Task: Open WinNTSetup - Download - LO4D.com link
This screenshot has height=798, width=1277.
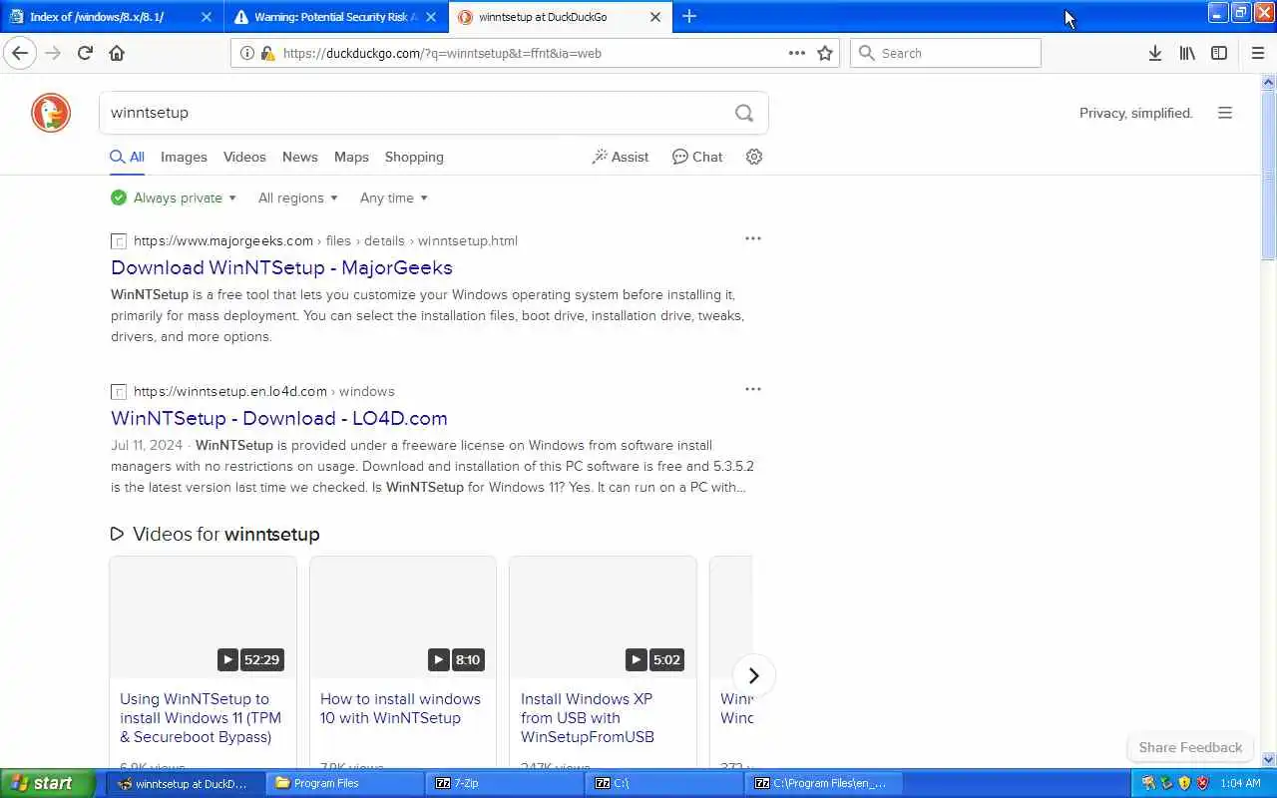Action: point(278,418)
